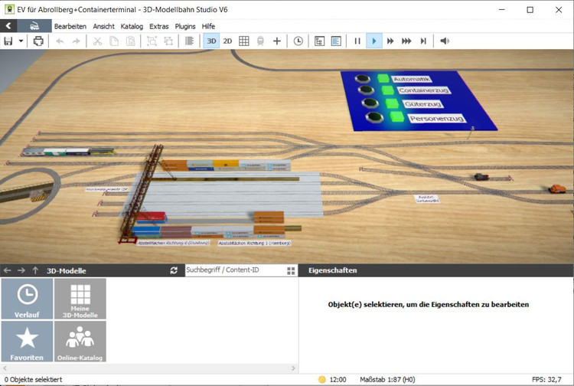Refresh the 3D-Modelle catalog

(174, 270)
